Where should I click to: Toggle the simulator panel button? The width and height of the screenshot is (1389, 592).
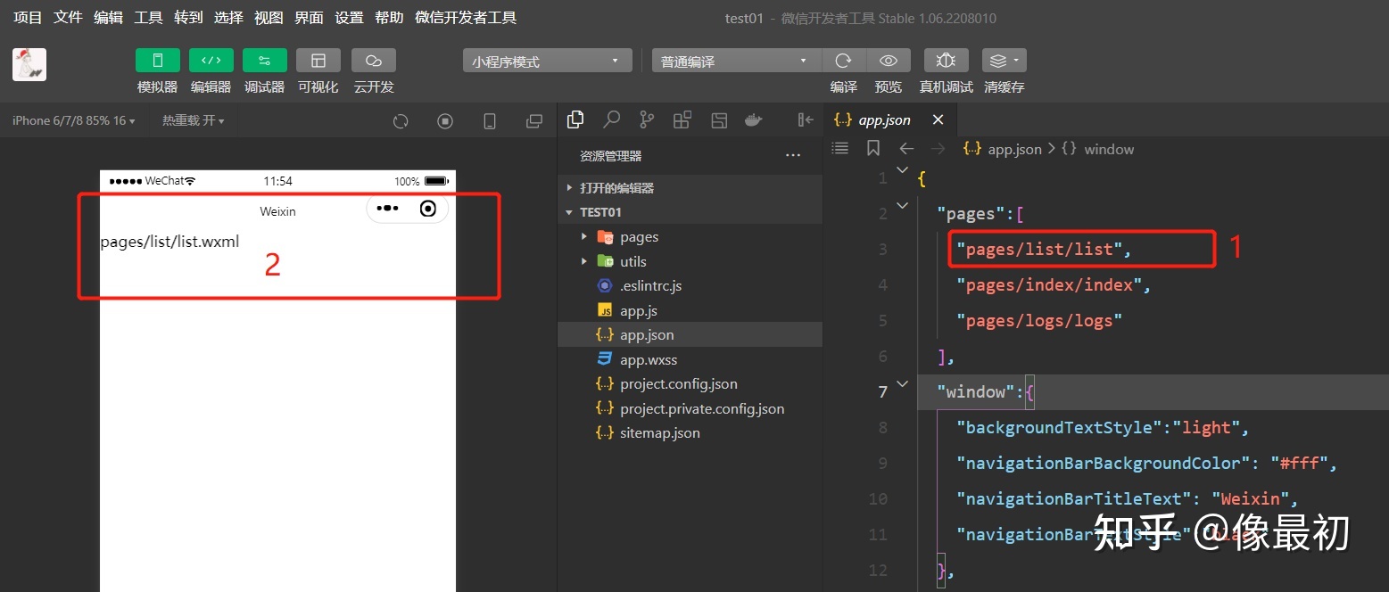tap(158, 61)
